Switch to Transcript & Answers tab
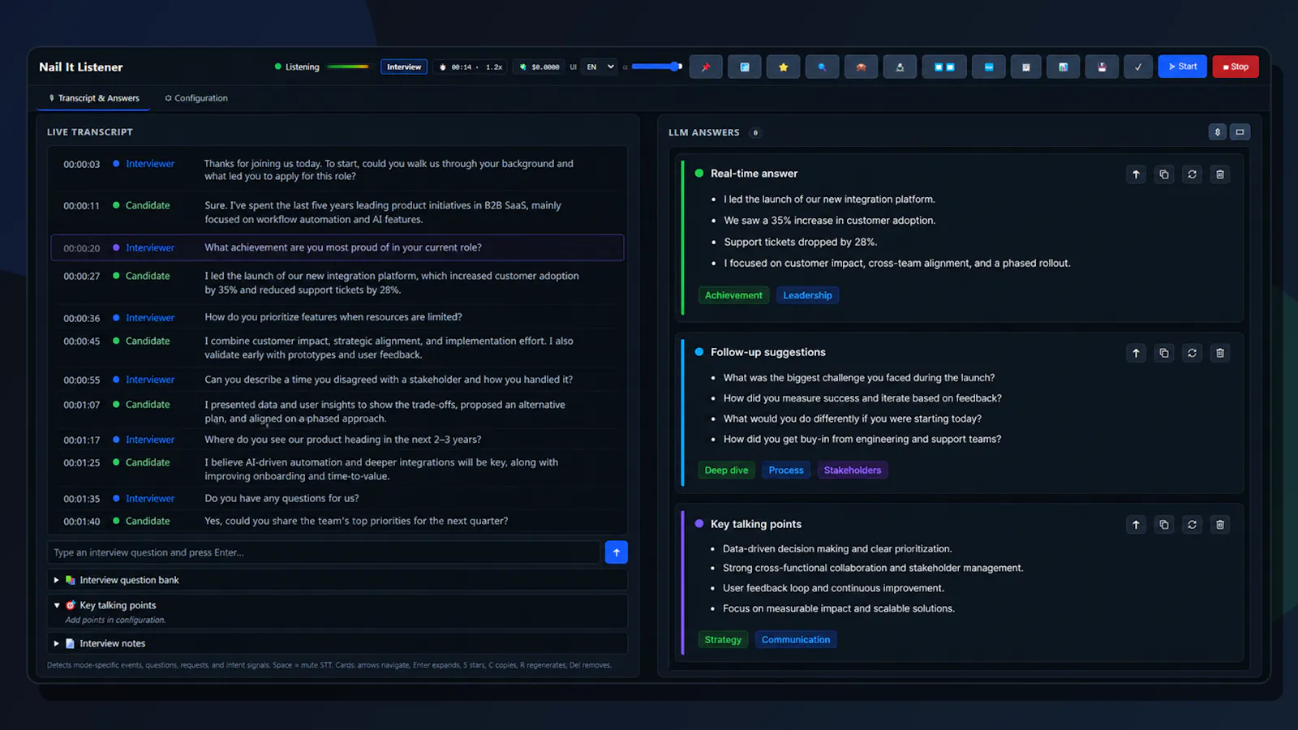 coord(94,98)
